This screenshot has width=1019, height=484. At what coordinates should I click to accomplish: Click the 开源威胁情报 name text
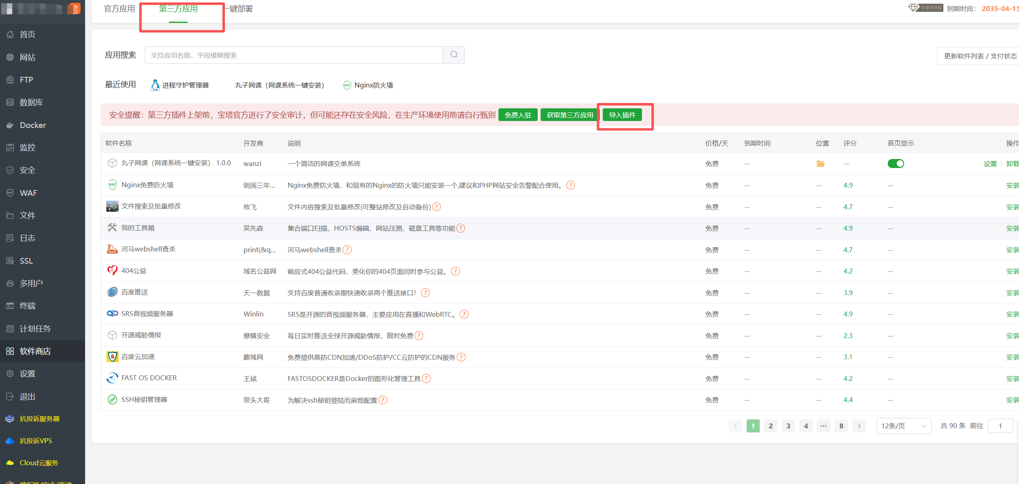(x=141, y=335)
